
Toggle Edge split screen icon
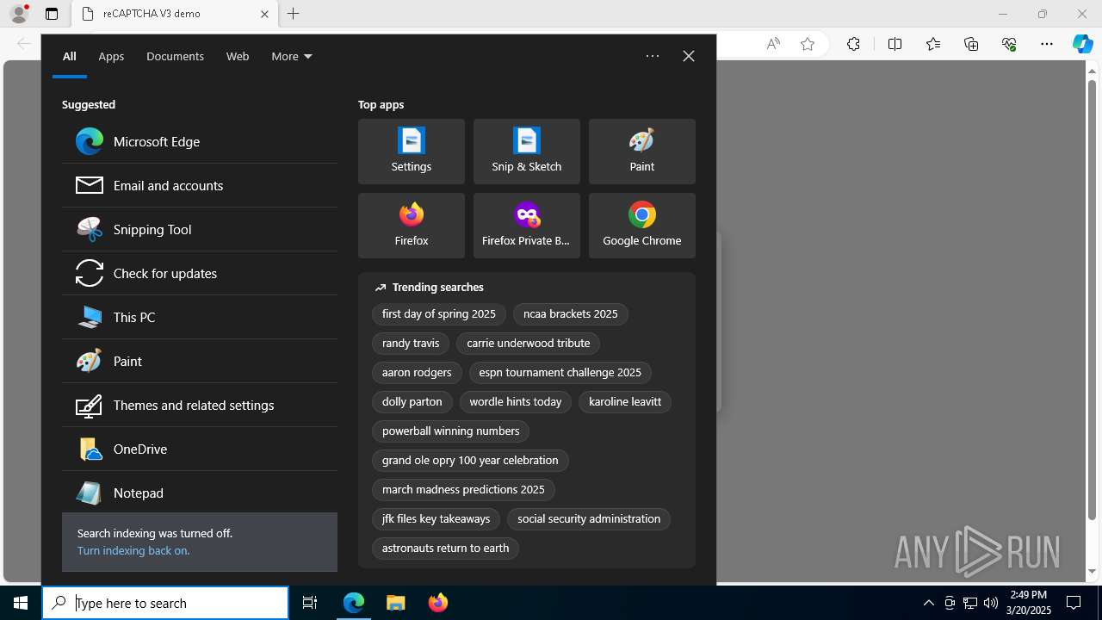(895, 44)
